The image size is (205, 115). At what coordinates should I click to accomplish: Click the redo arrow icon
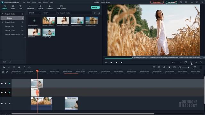[x=9, y=67]
